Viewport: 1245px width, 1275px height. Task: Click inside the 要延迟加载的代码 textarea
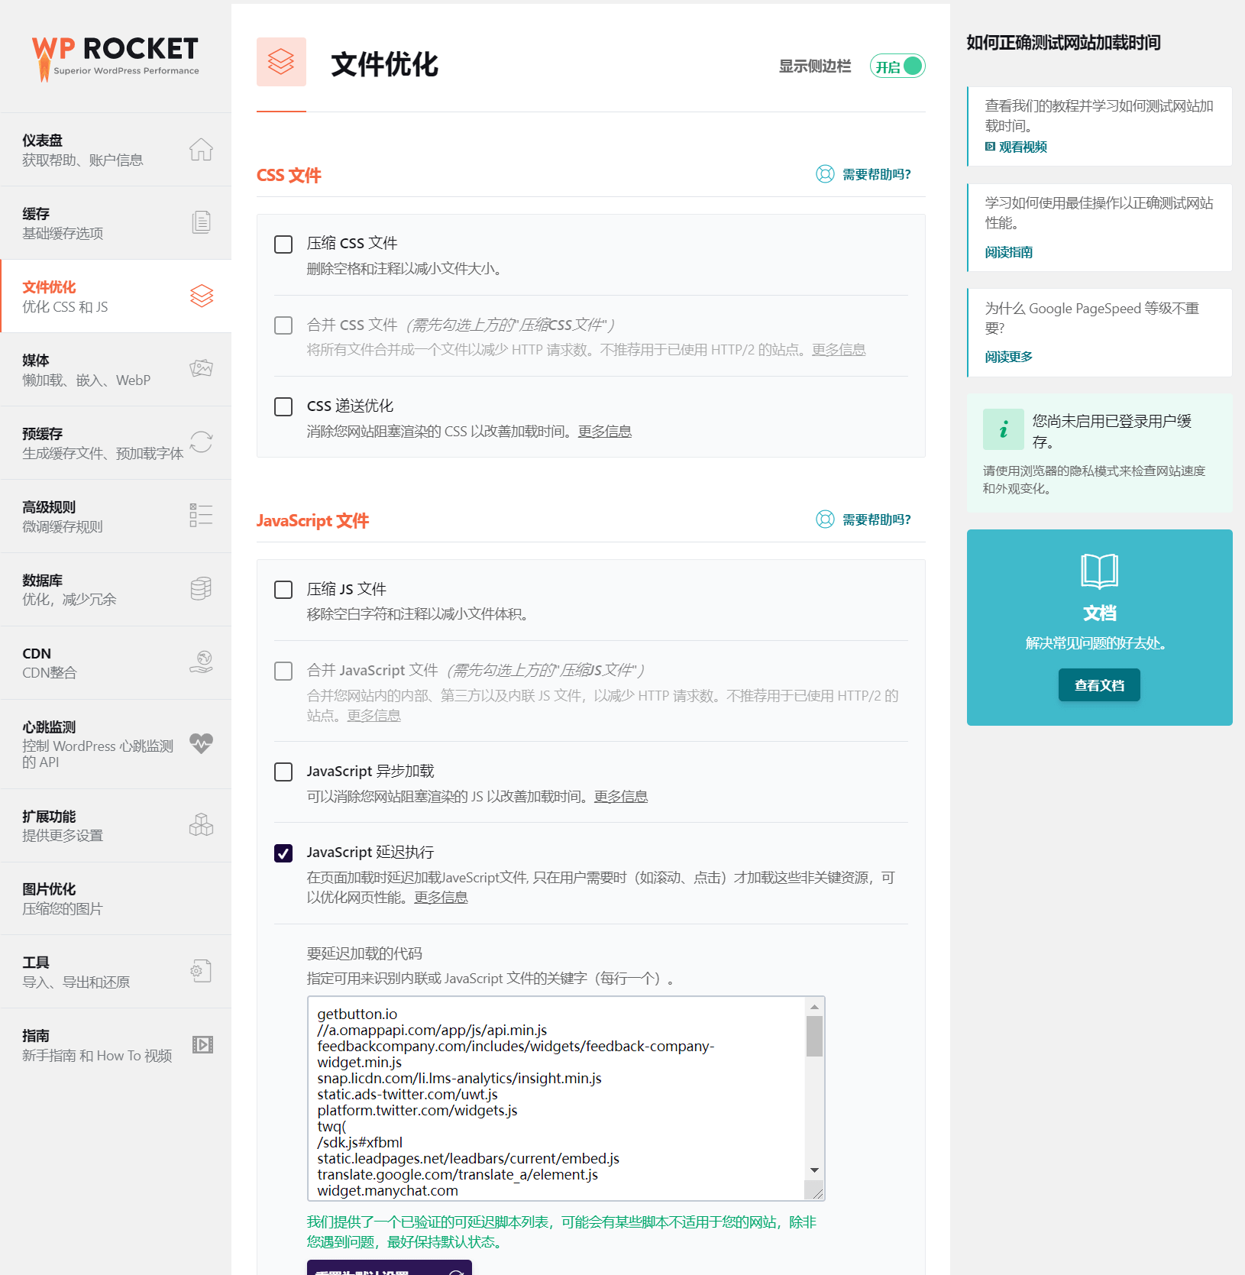point(566,1099)
